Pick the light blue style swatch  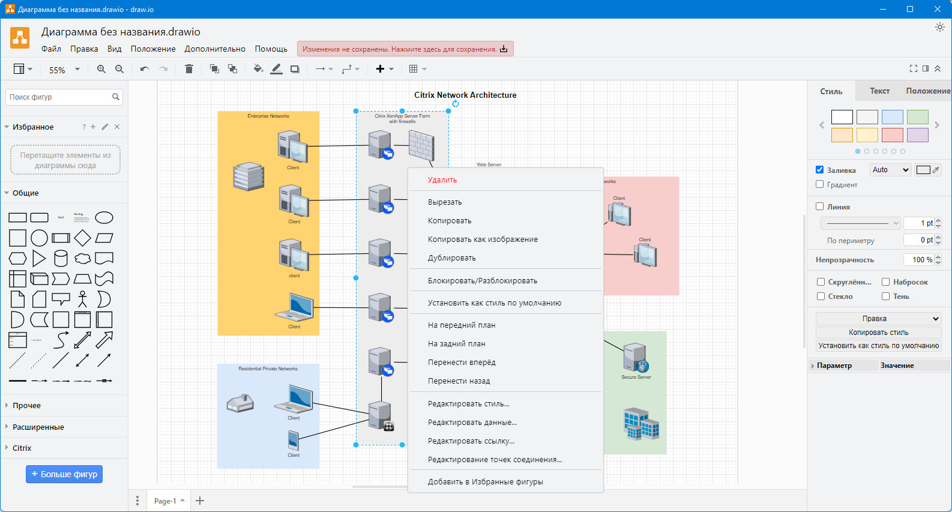tap(892, 117)
